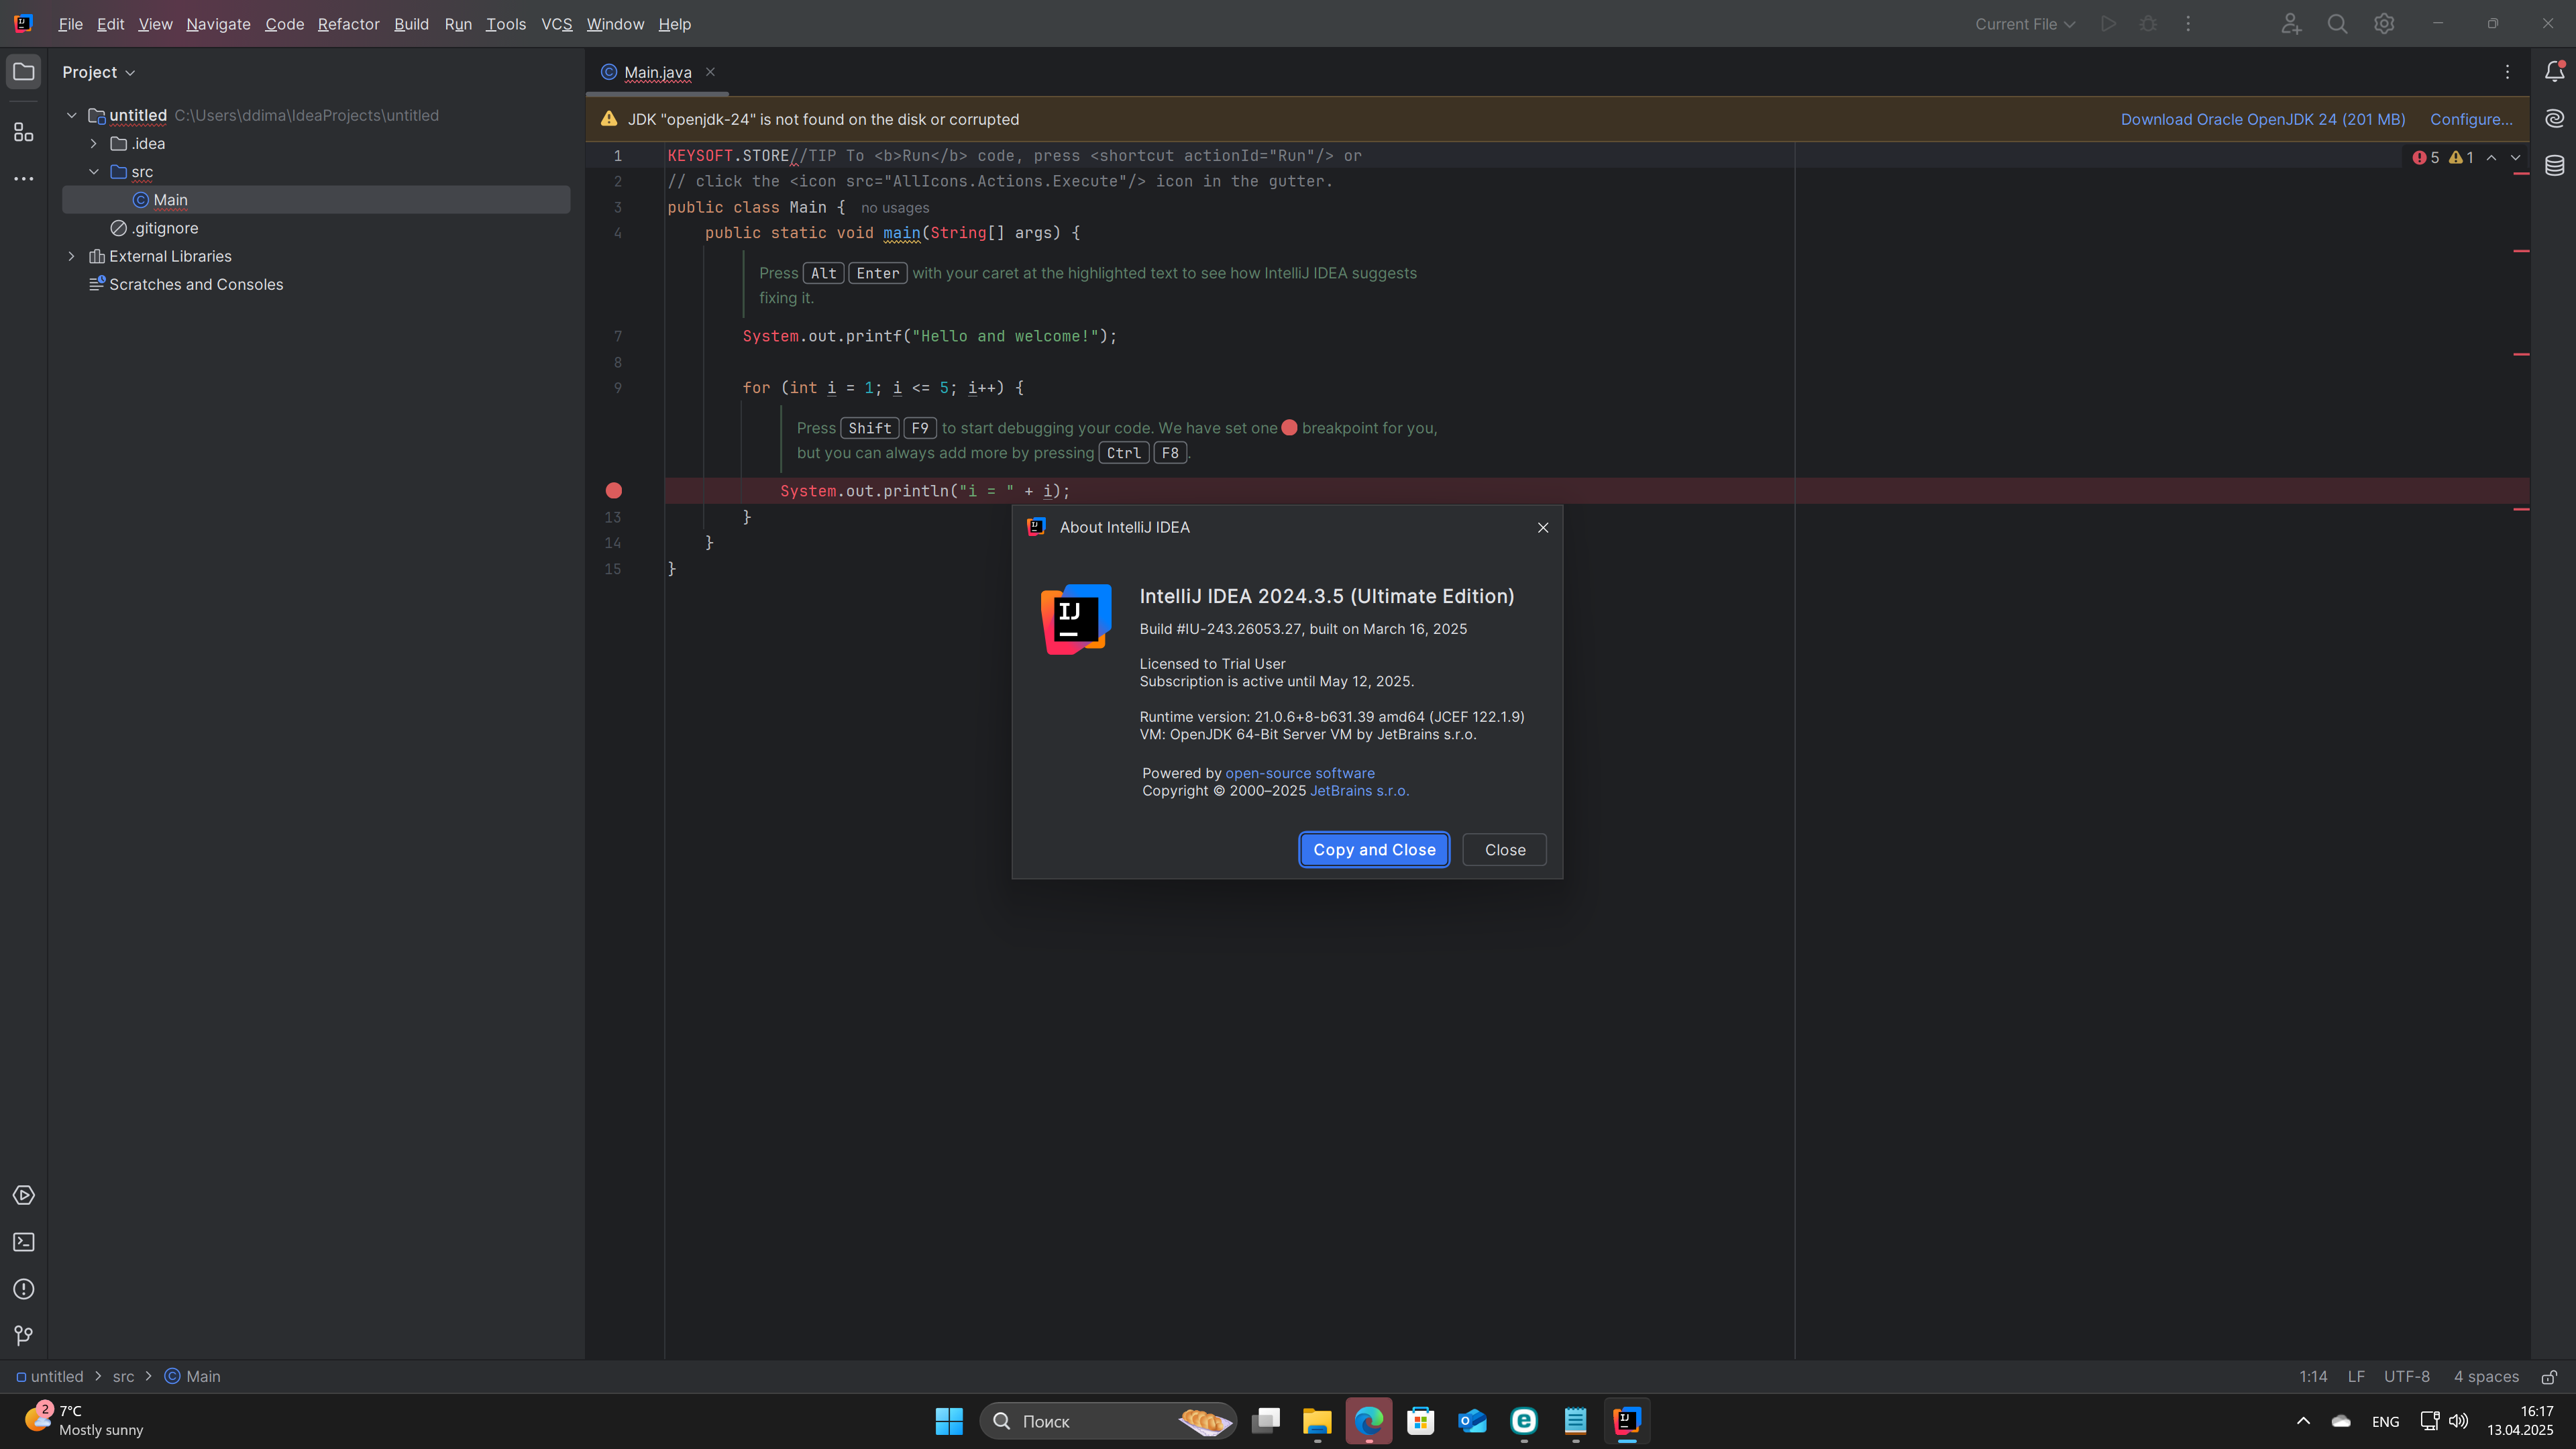Open the Problems tool window icon

[x=23, y=1289]
